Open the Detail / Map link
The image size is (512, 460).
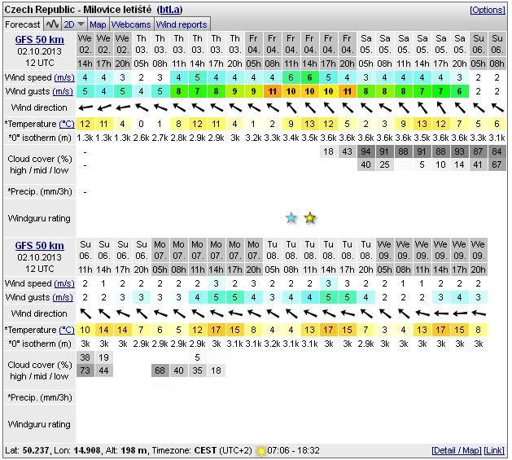pos(456,450)
